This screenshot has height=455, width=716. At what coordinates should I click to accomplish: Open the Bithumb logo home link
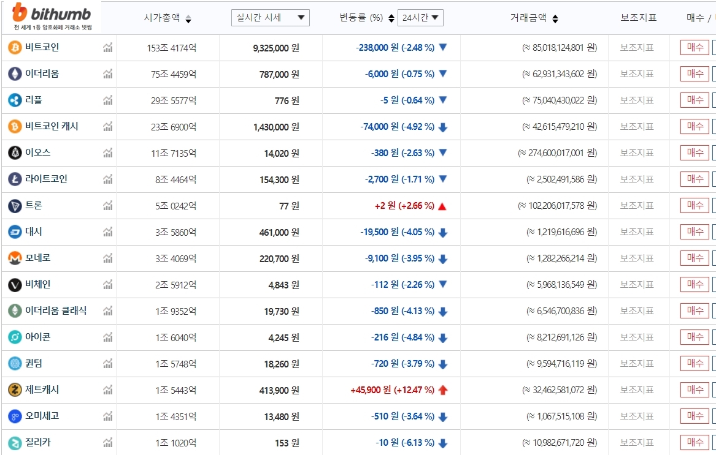(x=52, y=17)
